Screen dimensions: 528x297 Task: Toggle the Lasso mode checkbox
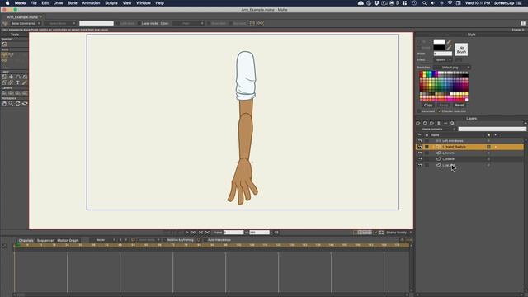139,23
